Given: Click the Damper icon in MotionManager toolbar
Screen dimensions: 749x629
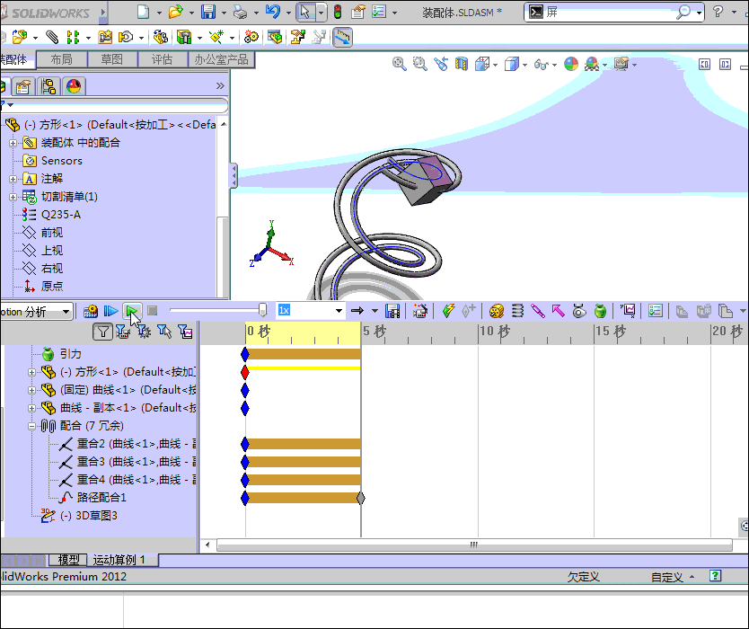Looking at the screenshot, I should coord(538,311).
